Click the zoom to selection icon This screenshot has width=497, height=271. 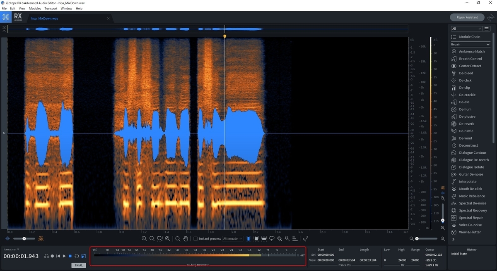coord(159,238)
